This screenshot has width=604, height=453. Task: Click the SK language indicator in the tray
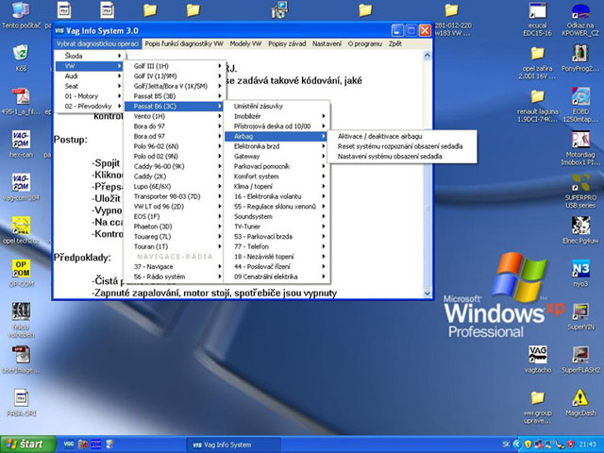[x=506, y=445]
